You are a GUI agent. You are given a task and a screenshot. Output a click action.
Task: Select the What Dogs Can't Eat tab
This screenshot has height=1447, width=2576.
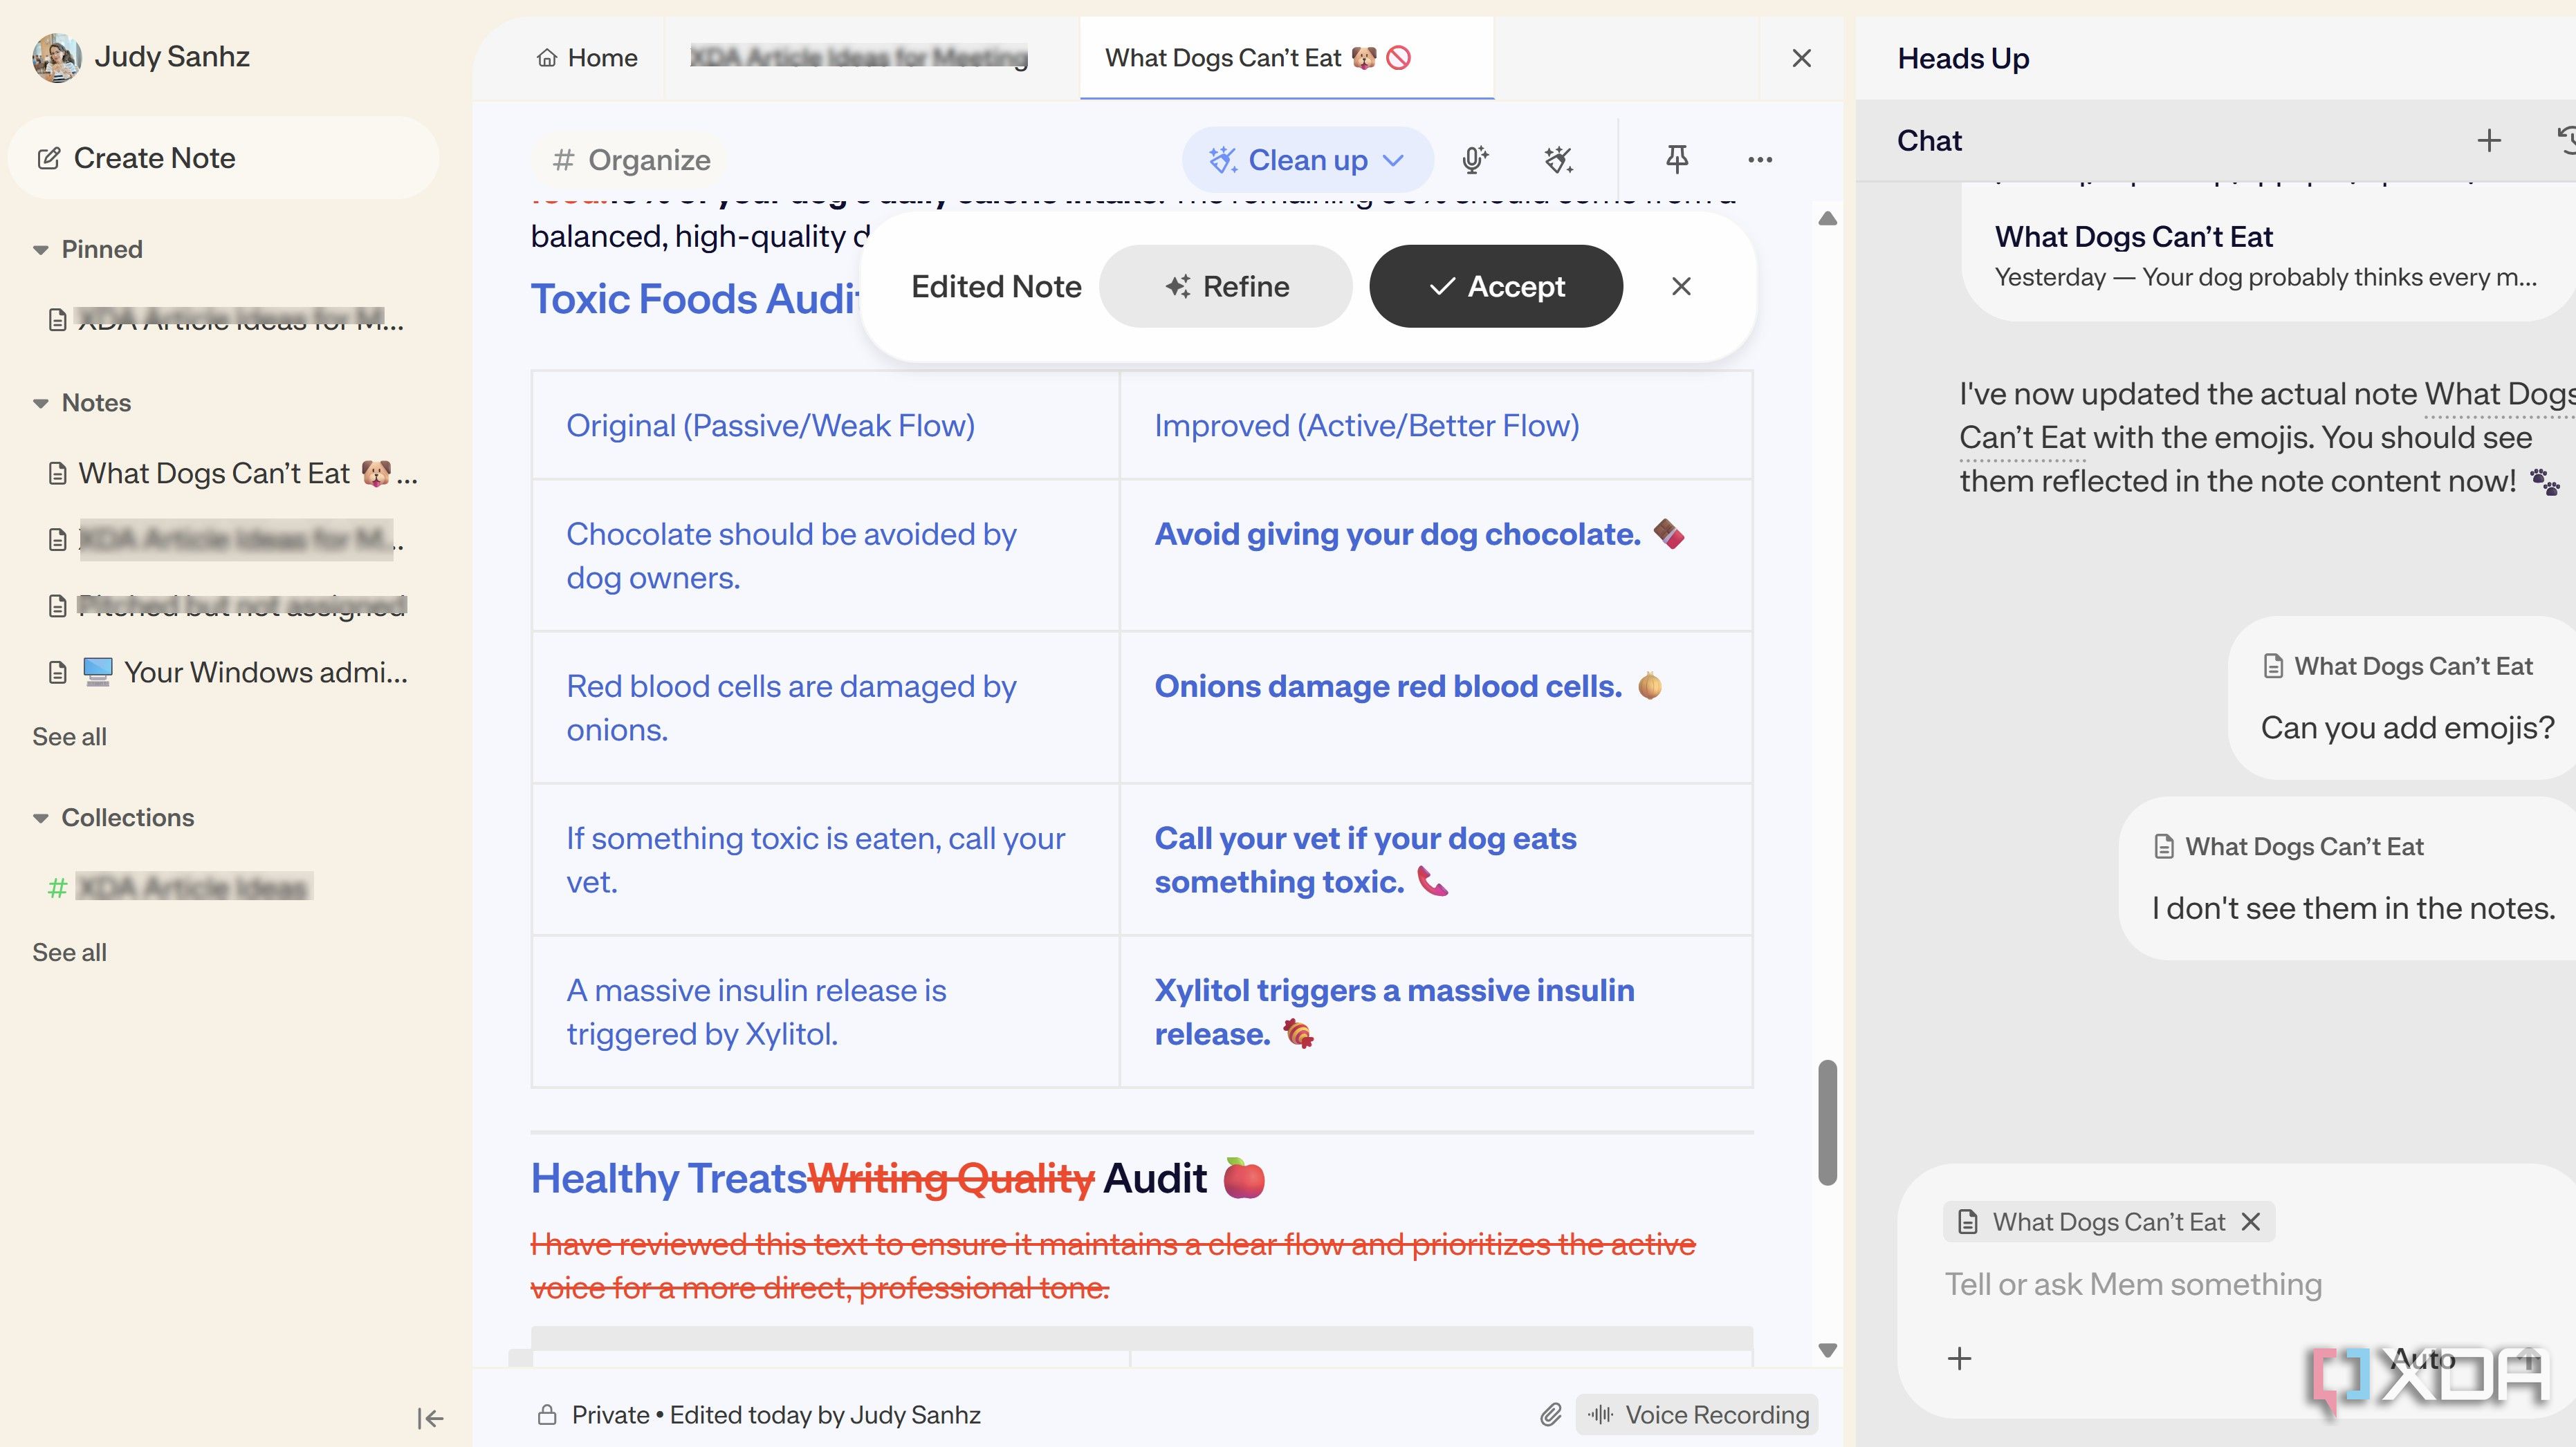click(1286, 58)
